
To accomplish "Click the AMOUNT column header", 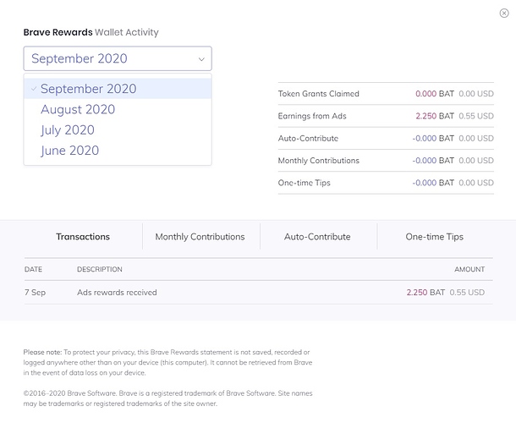I will click(469, 270).
